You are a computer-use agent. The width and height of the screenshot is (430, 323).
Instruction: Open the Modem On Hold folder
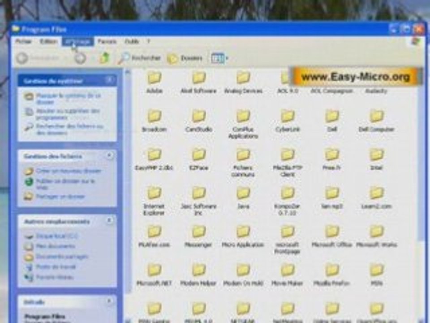pyautogui.click(x=243, y=275)
